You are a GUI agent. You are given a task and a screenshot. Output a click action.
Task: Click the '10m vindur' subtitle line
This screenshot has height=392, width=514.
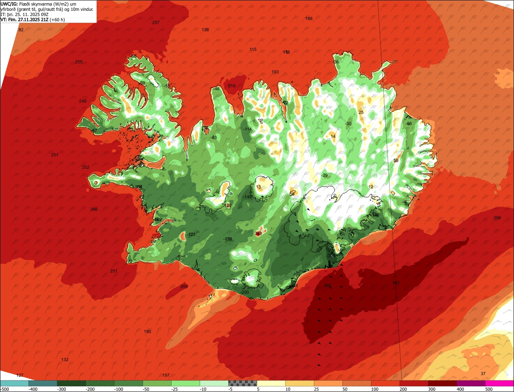[x=47, y=9]
